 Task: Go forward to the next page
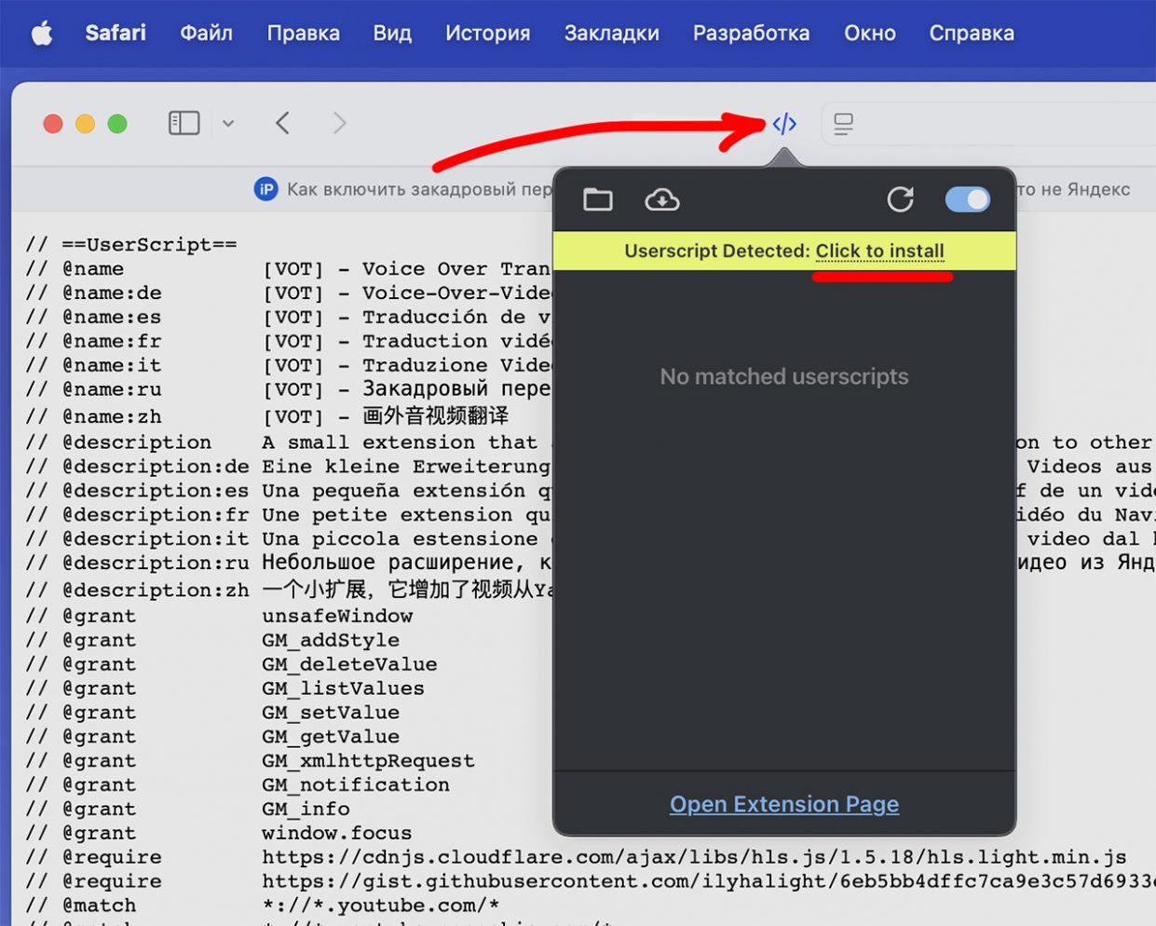[x=340, y=123]
